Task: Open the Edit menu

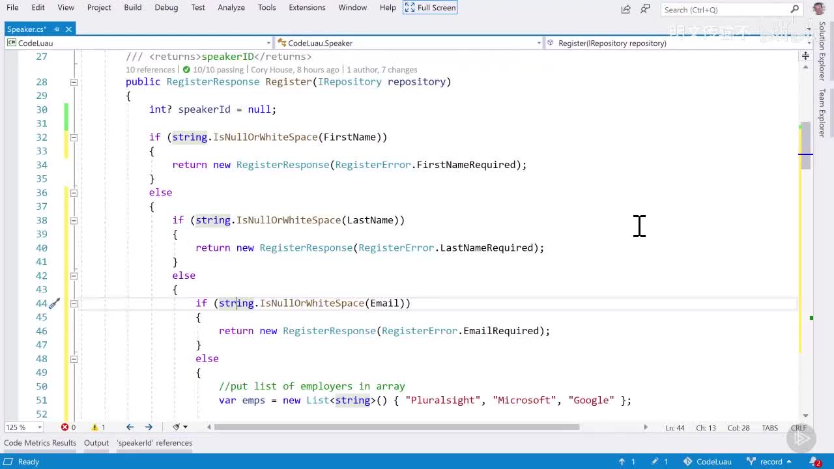Action: (38, 7)
